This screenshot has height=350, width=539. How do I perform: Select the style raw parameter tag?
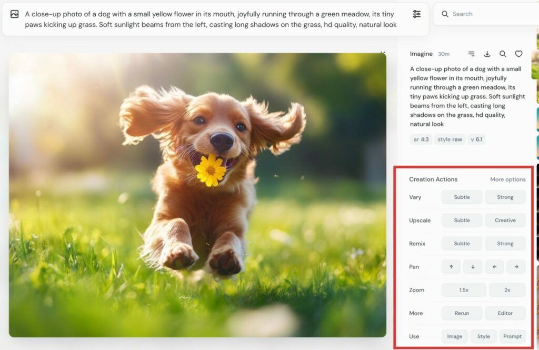point(450,139)
